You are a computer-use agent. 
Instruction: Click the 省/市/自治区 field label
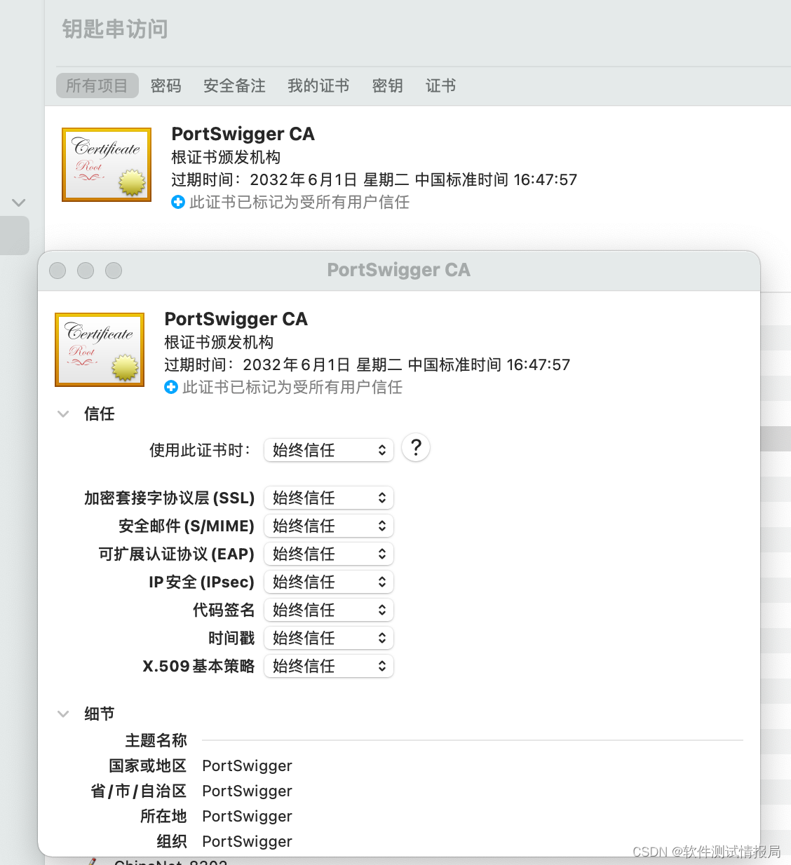[x=139, y=791]
